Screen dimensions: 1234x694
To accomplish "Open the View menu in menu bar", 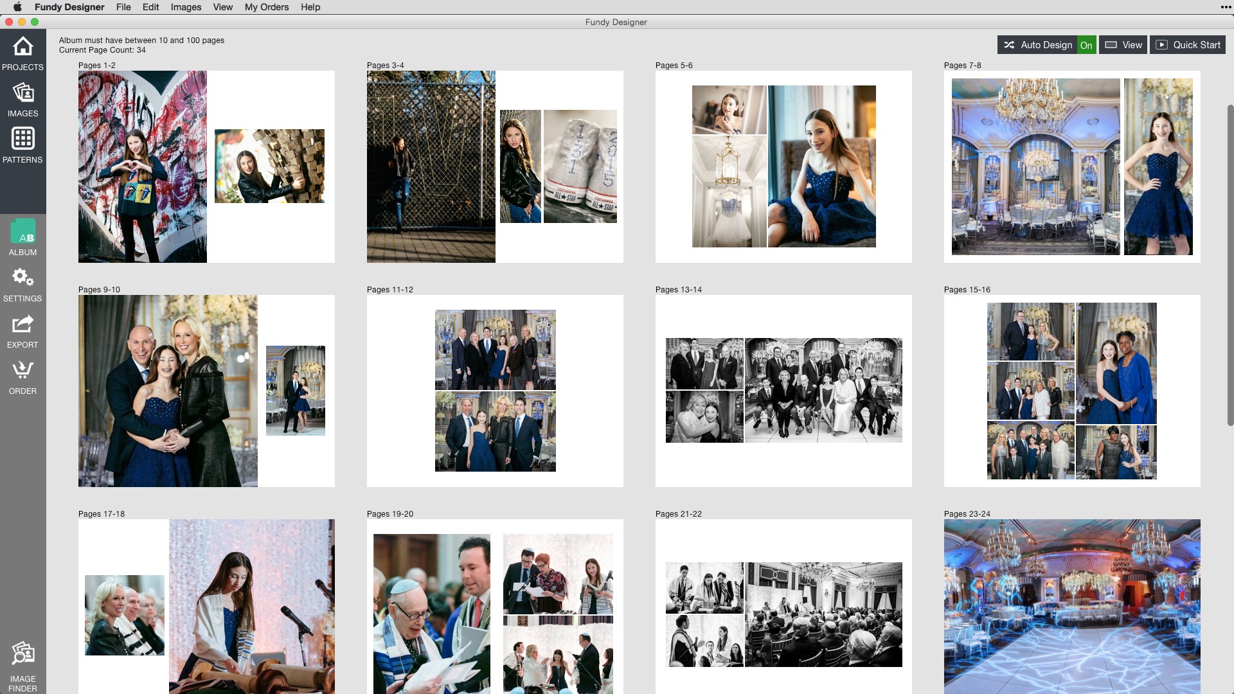I will (x=222, y=7).
